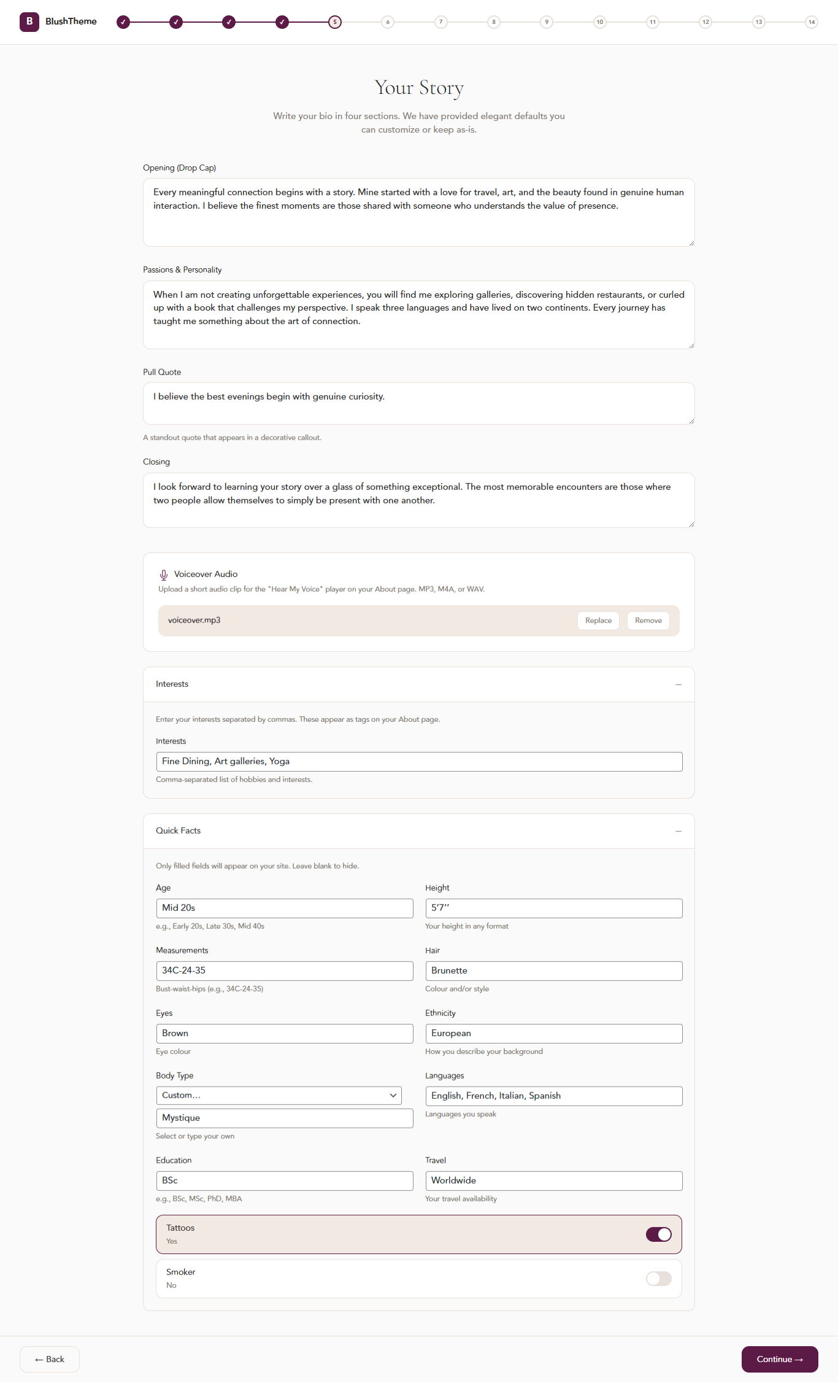Viewport: 838px width, 1383px height.
Task: Click the Continue button
Action: click(x=780, y=1359)
